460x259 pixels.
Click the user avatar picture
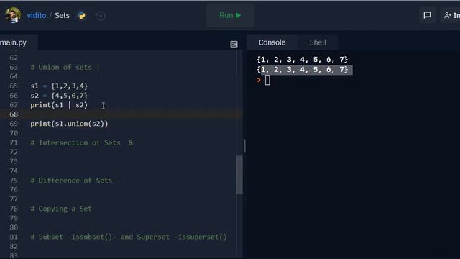[13, 14]
